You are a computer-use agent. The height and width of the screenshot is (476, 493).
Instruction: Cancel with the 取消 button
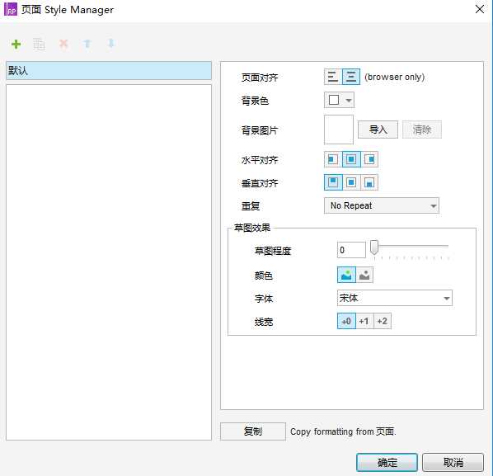pyautogui.click(x=453, y=462)
